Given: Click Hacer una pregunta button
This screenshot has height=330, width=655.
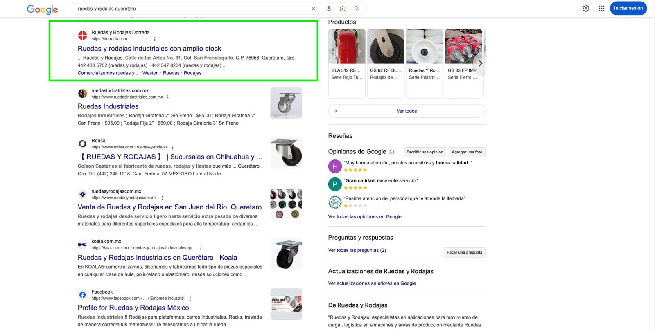Looking at the screenshot, I should pos(465,252).
